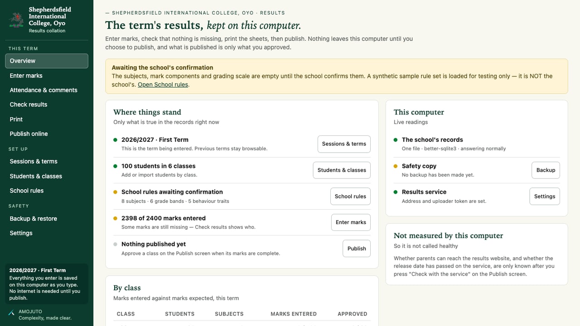Screen dimensions: 580x326
Task: Click 'Address and uploader token are set.' text
Action: point(444,201)
